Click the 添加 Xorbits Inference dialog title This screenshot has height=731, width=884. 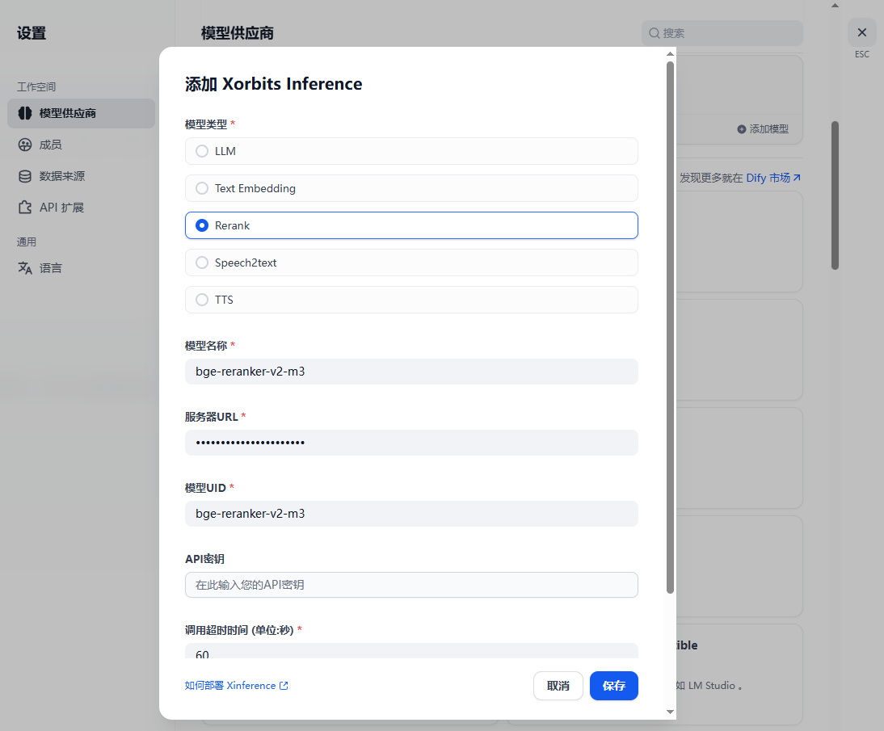(x=273, y=84)
